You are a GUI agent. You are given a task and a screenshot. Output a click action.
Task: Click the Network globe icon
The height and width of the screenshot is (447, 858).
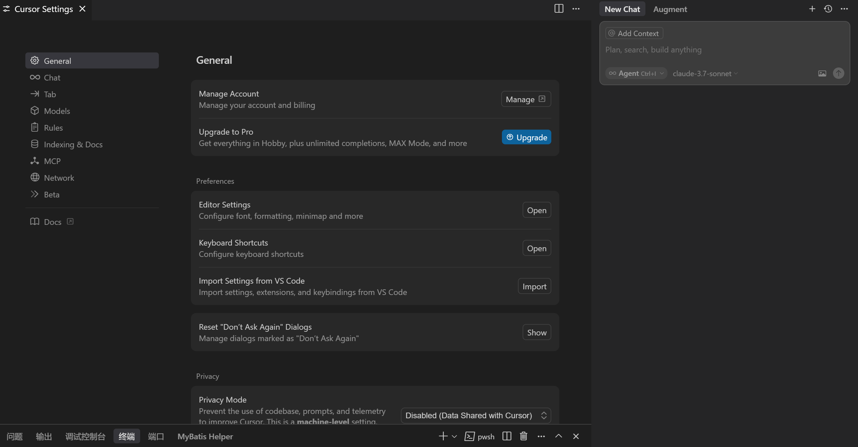tap(35, 177)
